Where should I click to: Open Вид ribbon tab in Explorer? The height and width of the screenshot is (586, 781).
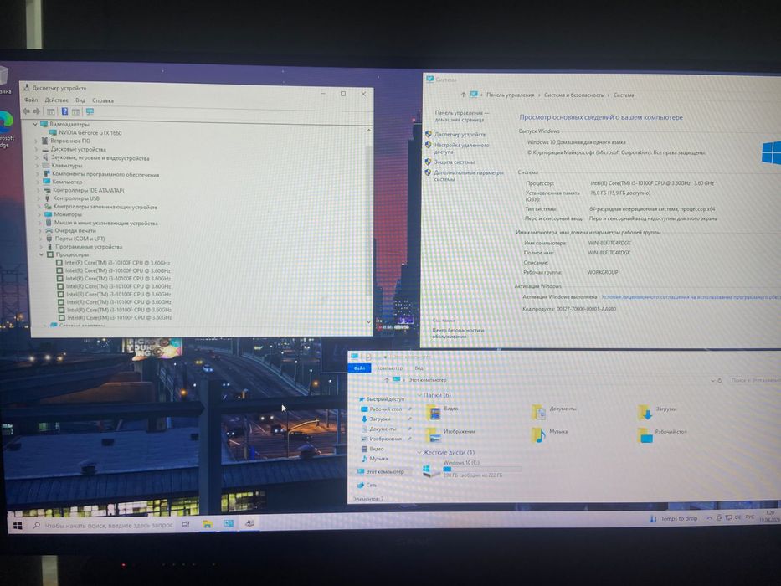coord(419,368)
